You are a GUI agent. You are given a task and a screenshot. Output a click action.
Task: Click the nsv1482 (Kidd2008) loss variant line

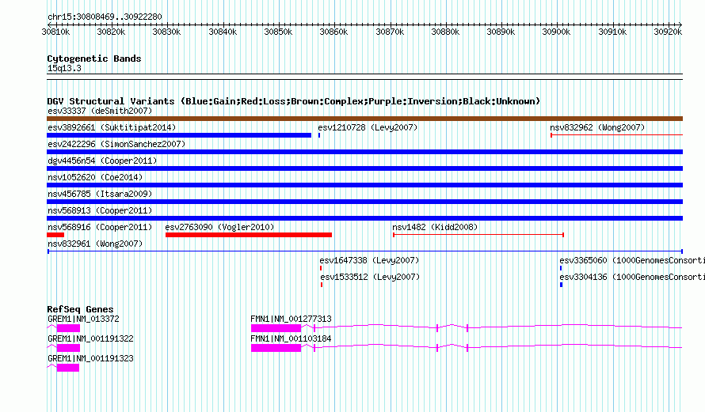coord(478,235)
